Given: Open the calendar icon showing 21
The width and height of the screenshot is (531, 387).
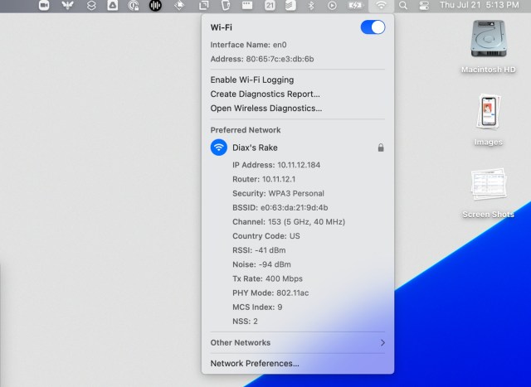Looking at the screenshot, I should point(270,5).
